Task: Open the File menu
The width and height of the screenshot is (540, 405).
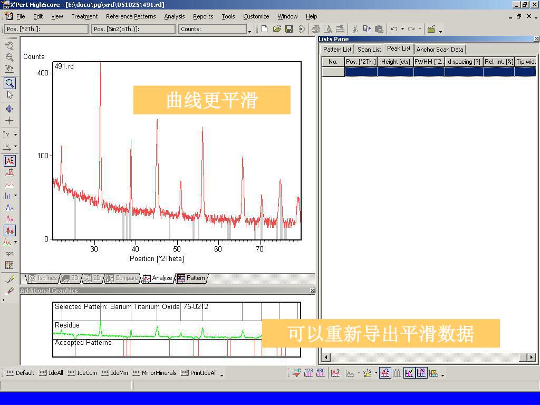Action: point(21,16)
